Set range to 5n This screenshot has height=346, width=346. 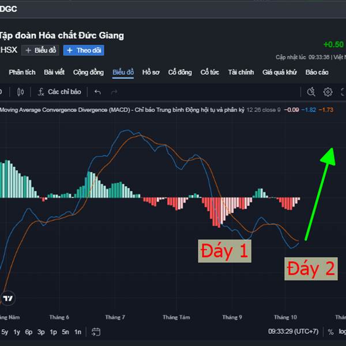65,332
